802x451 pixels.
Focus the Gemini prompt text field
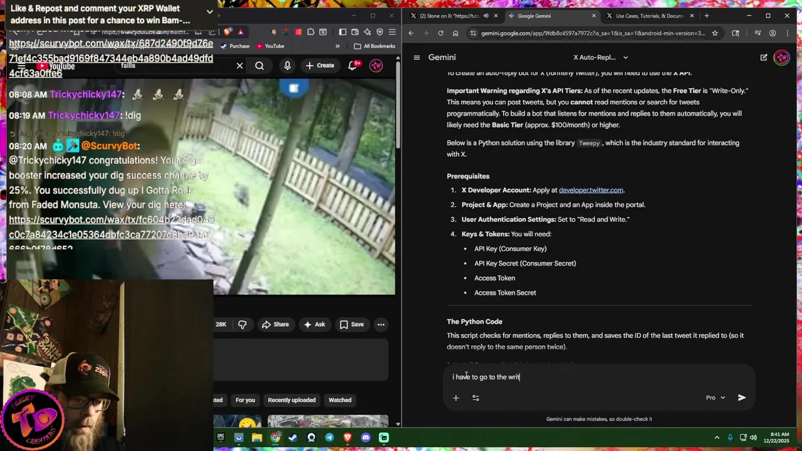click(598, 376)
